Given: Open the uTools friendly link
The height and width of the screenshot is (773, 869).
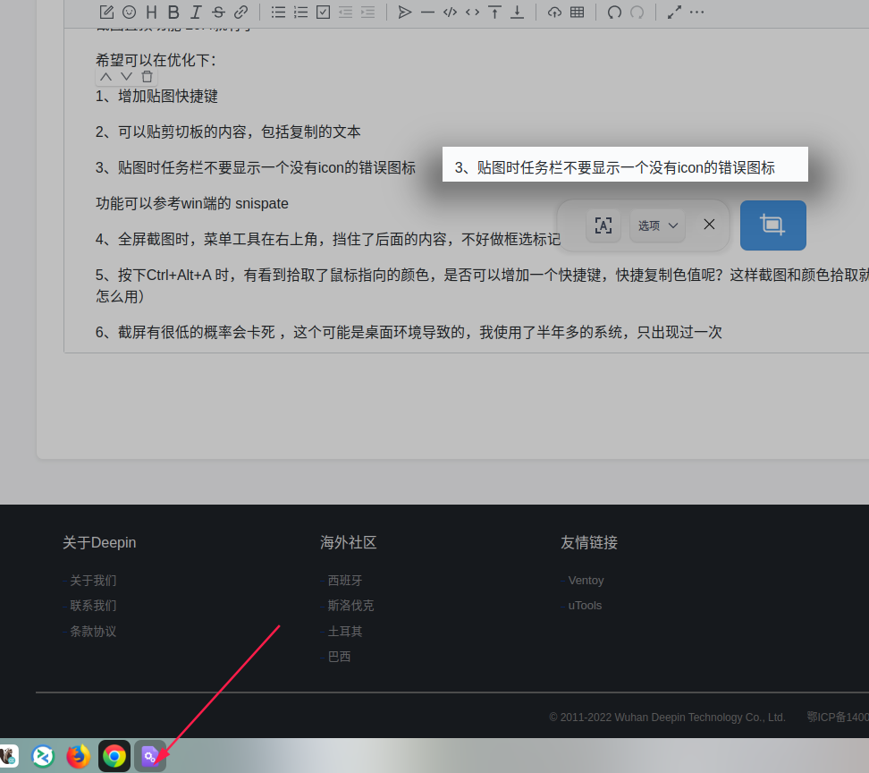Looking at the screenshot, I should pos(585,606).
